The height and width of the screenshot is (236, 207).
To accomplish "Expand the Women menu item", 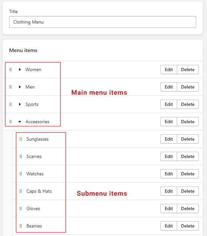I will click(20, 69).
